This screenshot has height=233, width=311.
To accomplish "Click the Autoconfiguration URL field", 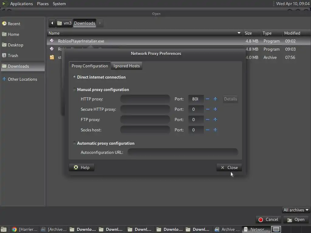I will pos(183,152).
